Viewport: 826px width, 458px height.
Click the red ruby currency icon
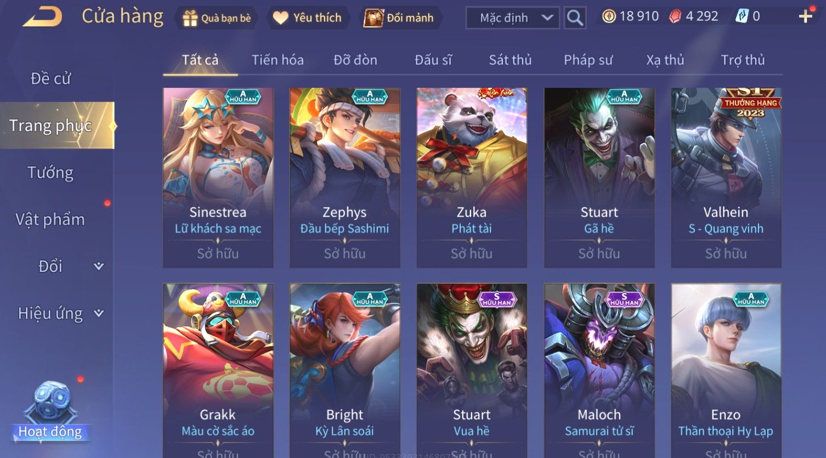click(675, 16)
